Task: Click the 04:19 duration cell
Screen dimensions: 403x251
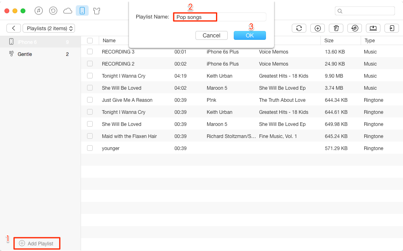Action: coord(181,76)
